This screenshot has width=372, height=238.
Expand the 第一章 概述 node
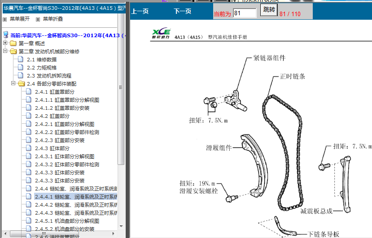[x=5, y=43]
